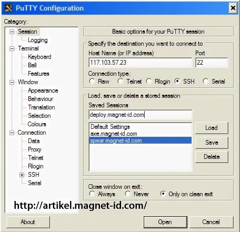Collapse the Window tree node
240x232 pixels.
pos(12,82)
